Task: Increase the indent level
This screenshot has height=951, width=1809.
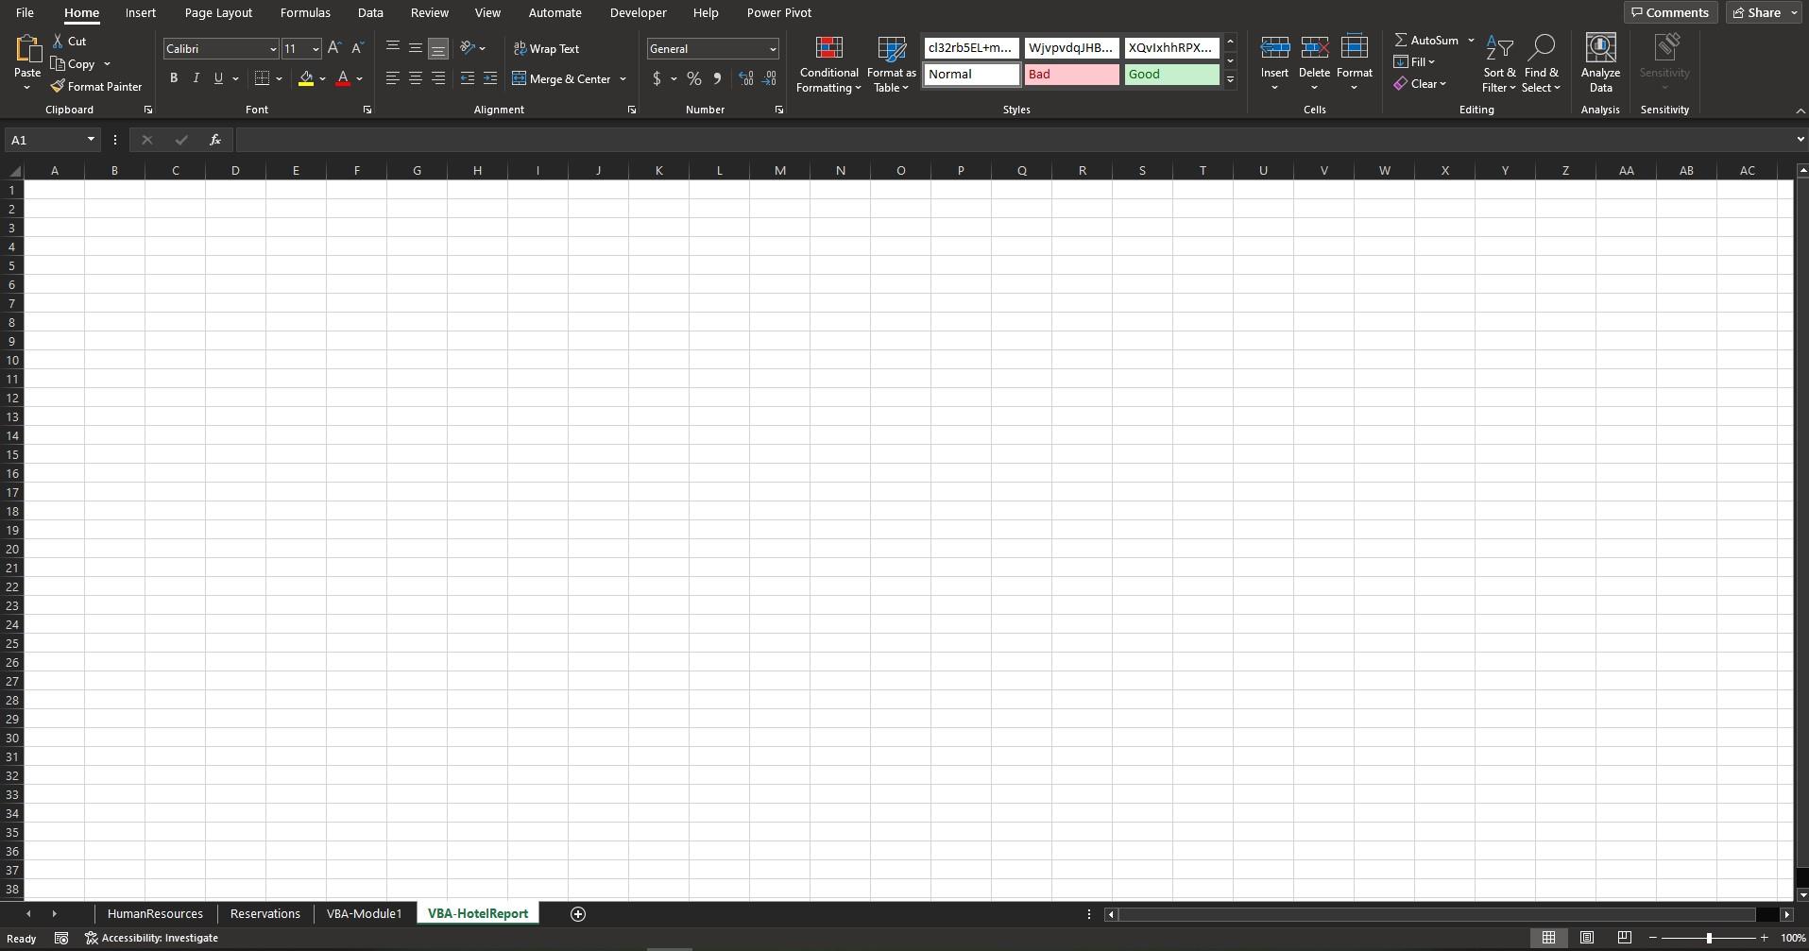Action: pos(490,78)
